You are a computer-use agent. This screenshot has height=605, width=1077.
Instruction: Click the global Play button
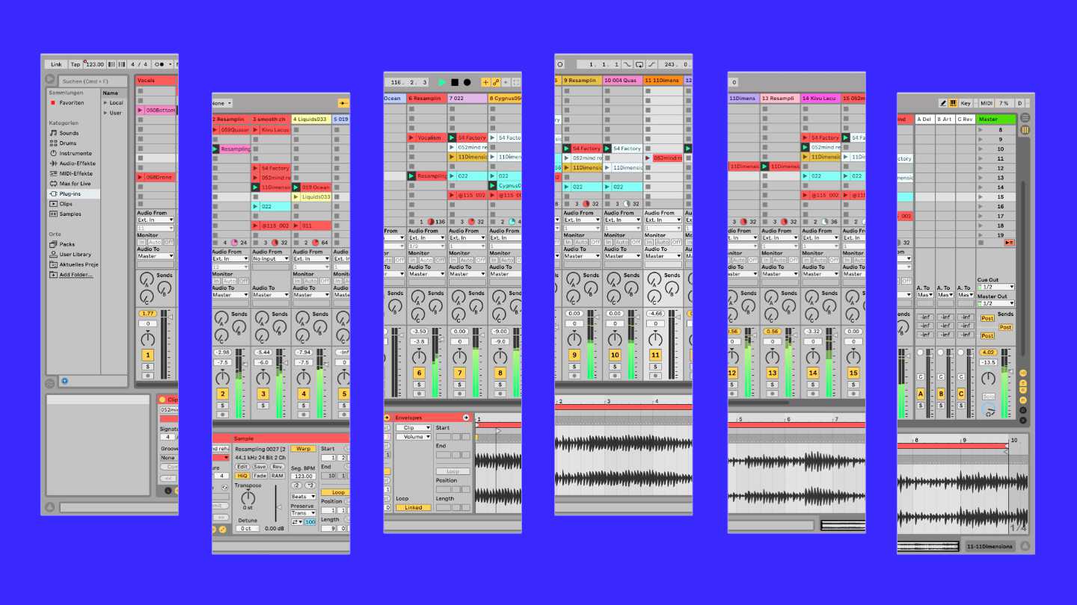(x=442, y=82)
